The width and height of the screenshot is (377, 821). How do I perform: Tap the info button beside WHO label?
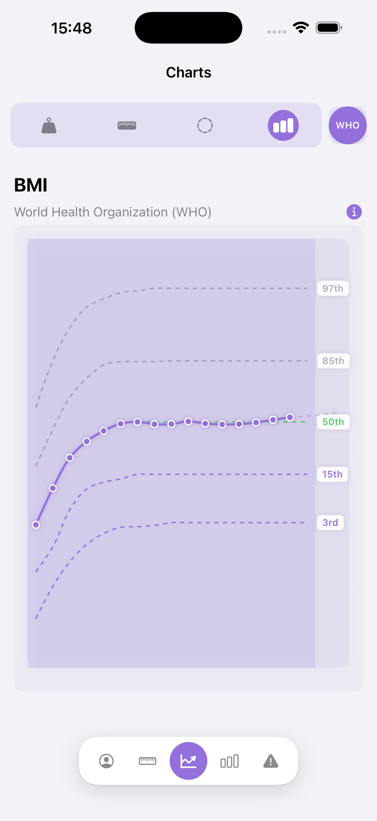[354, 211]
